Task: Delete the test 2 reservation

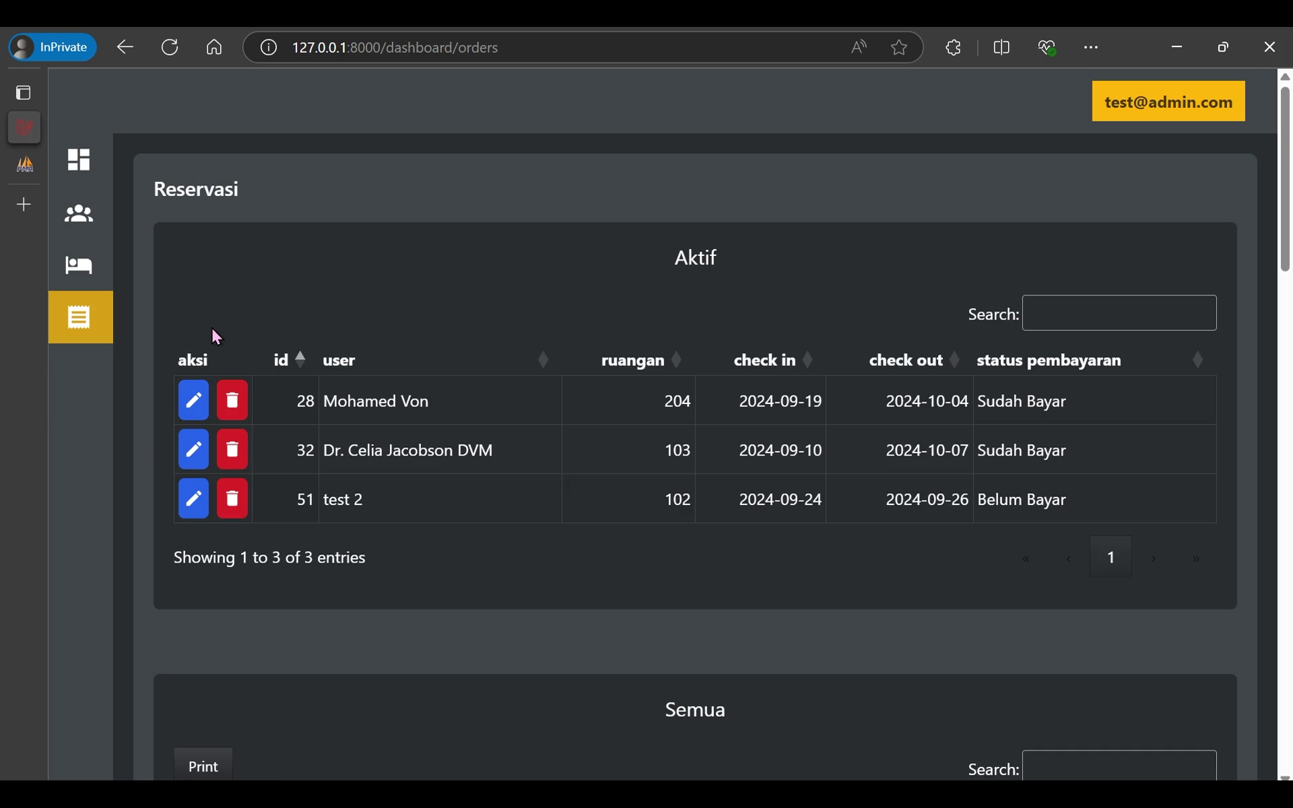Action: pos(232,499)
